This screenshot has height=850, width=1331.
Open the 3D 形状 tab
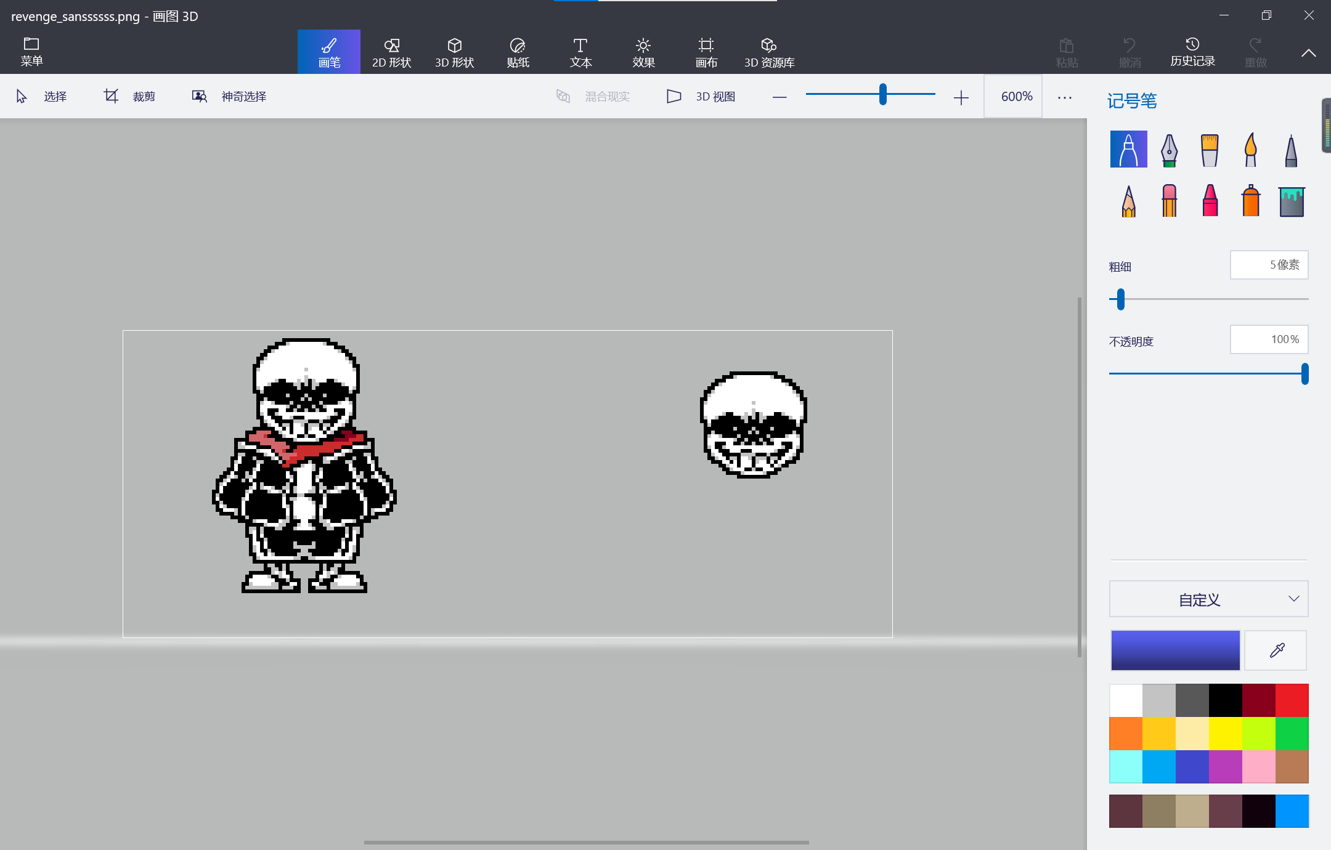[455, 52]
